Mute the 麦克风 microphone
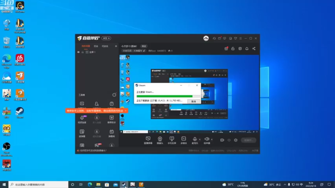Viewport: 335px width, 188px height. pos(195,140)
